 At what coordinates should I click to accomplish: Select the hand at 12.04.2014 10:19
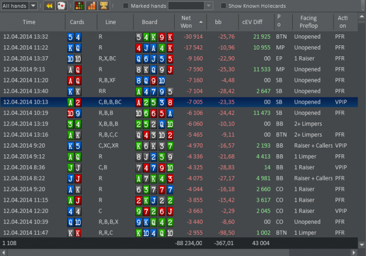click(179, 113)
